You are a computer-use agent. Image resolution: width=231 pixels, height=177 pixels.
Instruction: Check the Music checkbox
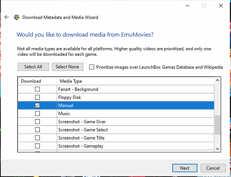[38, 114]
